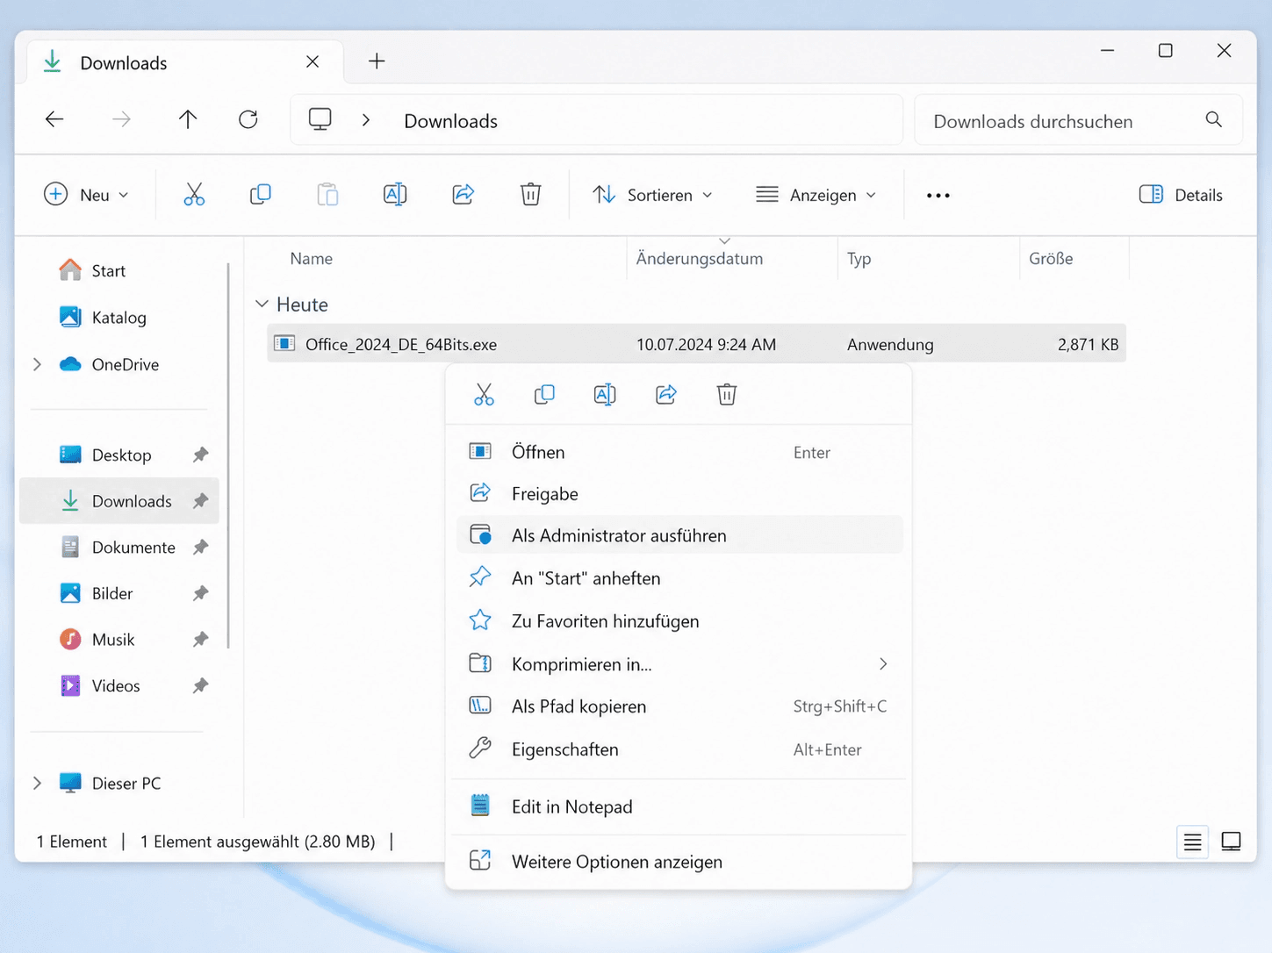Switch to the large thumbnails view icon
This screenshot has width=1272, height=953.
pos(1231,842)
